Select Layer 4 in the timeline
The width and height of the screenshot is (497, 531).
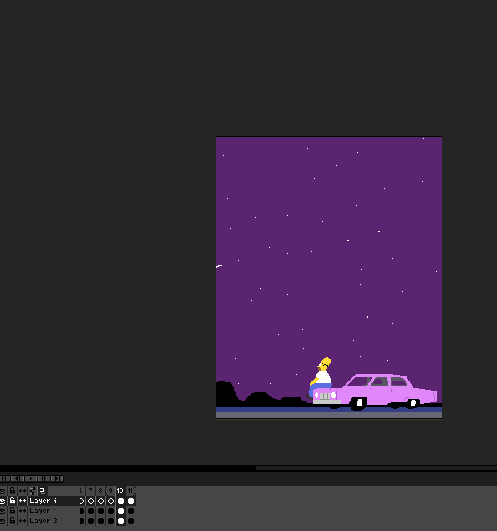(x=53, y=501)
